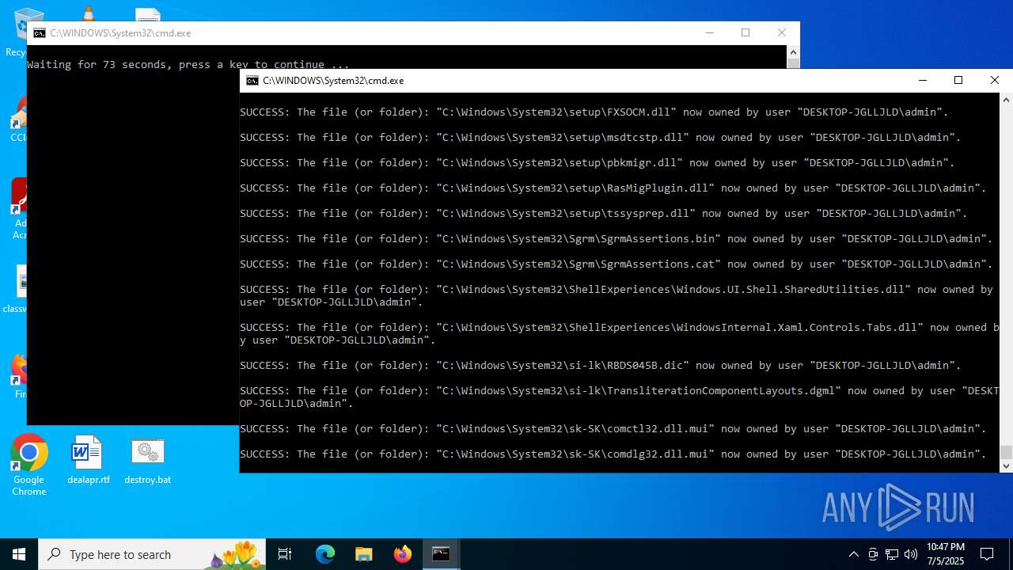The width and height of the screenshot is (1013, 570).
Task: Open front cmd.exe window system menu icon
Action: pos(252,81)
